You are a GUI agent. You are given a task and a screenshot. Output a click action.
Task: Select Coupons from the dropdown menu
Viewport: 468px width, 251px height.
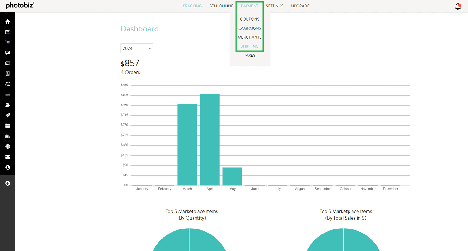[250, 19]
